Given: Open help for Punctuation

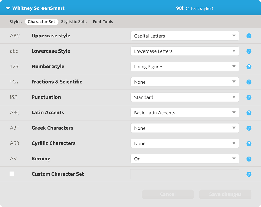Looking at the screenshot, I should tap(249, 97).
